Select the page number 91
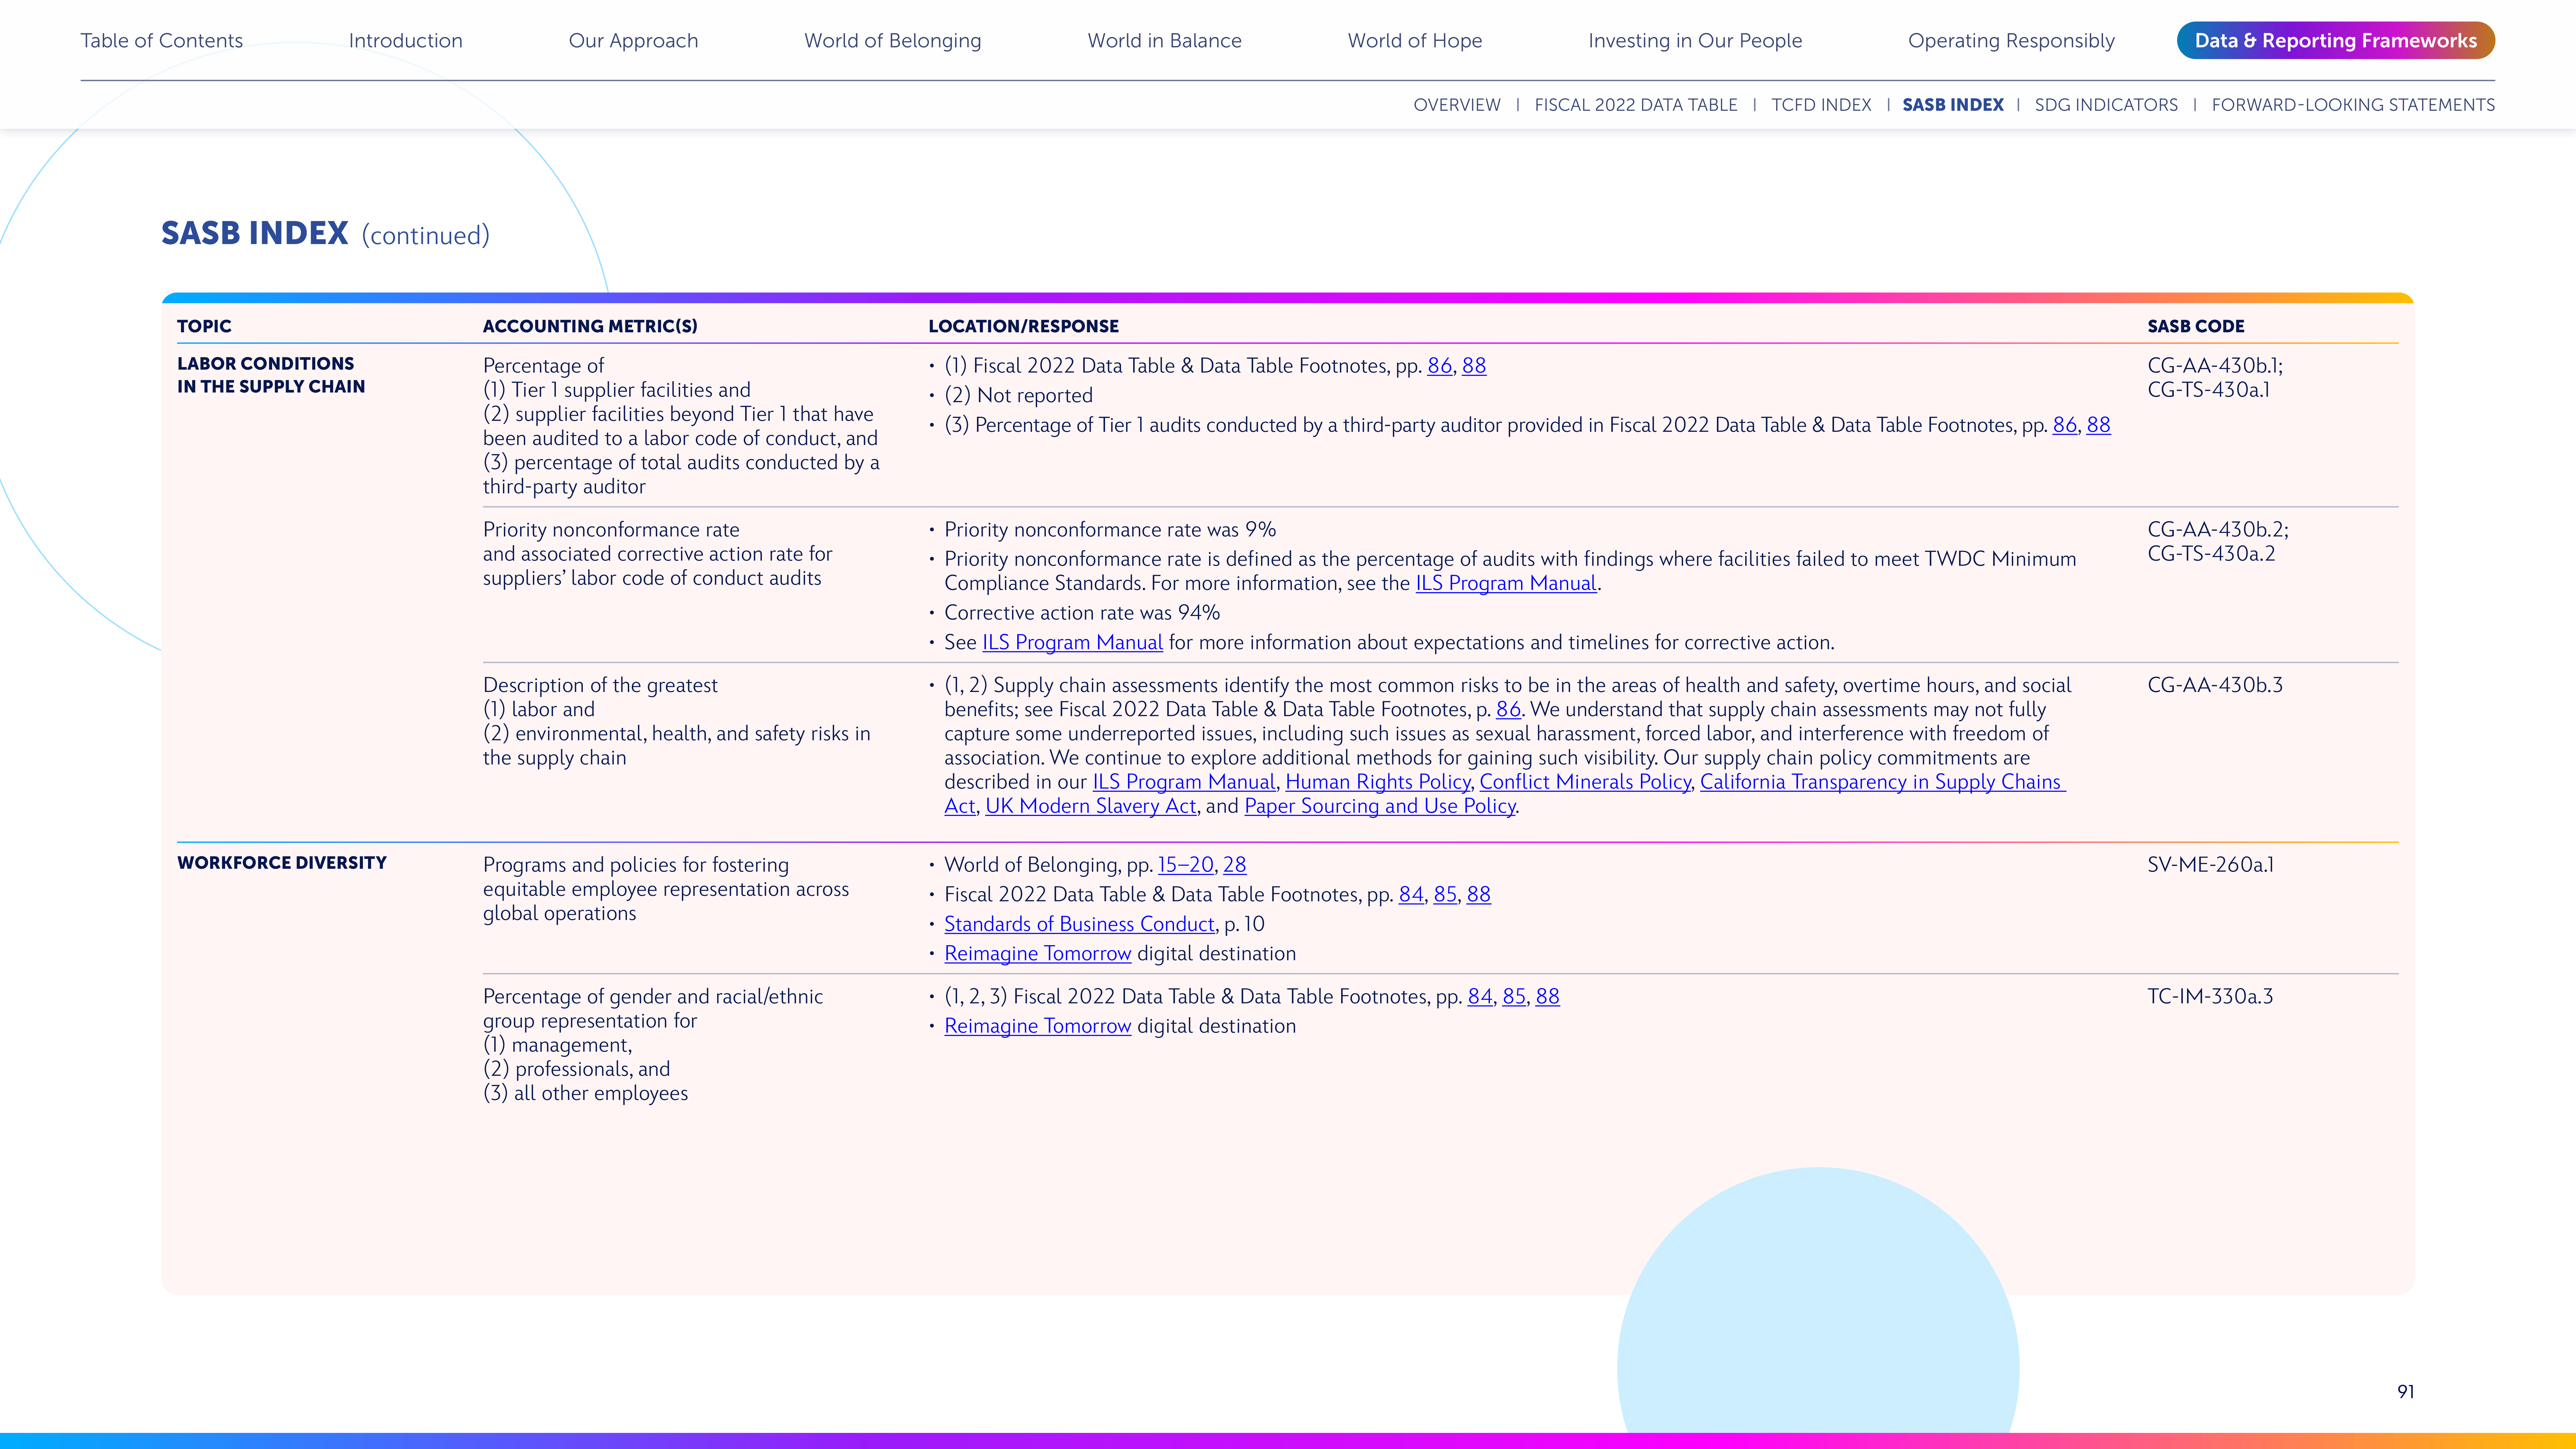Viewport: 2576px width, 1449px height. coord(2406,1392)
